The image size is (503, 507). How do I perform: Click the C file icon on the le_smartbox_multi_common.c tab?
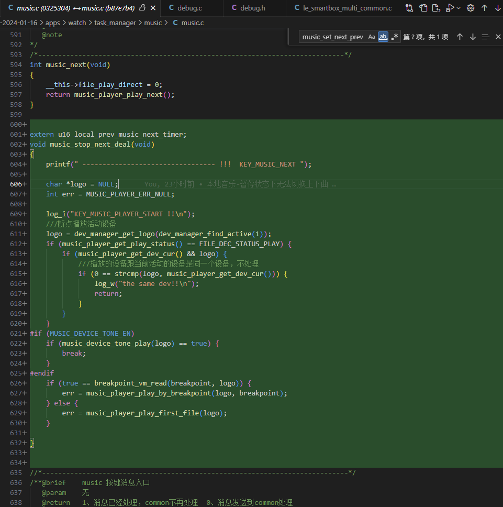coord(297,8)
